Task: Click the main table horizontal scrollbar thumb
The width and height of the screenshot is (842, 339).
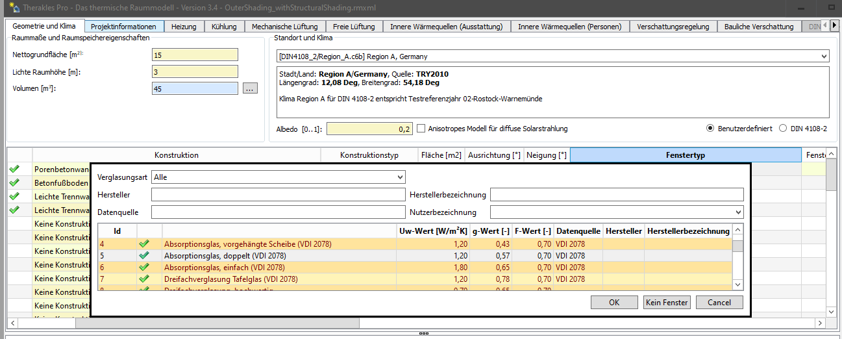Action: click(217, 322)
